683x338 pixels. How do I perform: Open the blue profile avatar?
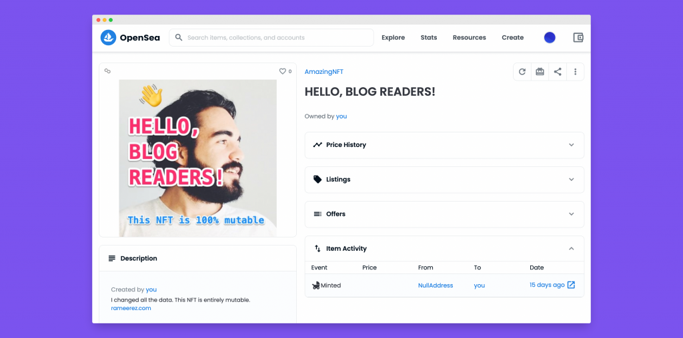pyautogui.click(x=550, y=37)
